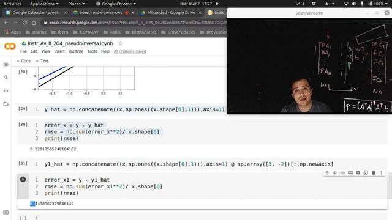Click the line plot output thumbnail
The height and width of the screenshot is (220, 392).
(x=84, y=80)
